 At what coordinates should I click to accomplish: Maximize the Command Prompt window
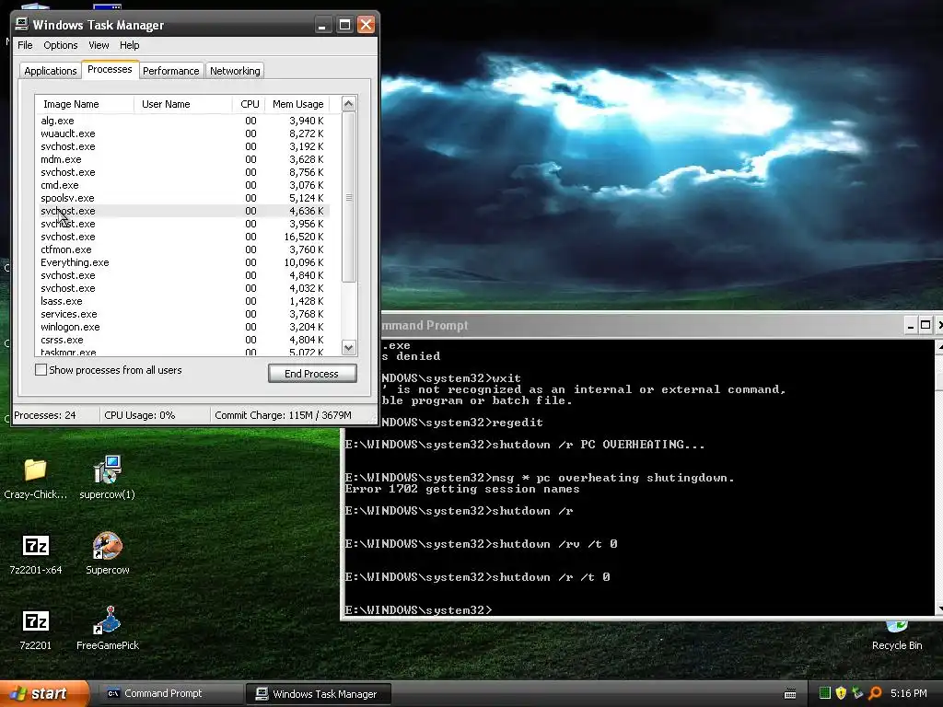(x=926, y=325)
